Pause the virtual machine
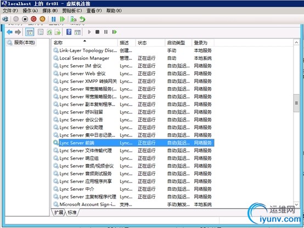This screenshot has height=228, width=304. pos(54,19)
